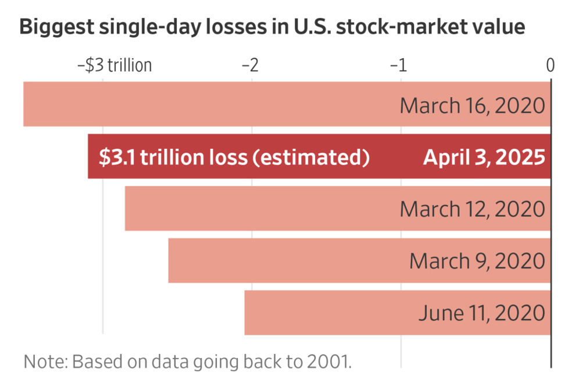568x387 pixels.
Task: Click the -2 axis label
Action: [250, 65]
